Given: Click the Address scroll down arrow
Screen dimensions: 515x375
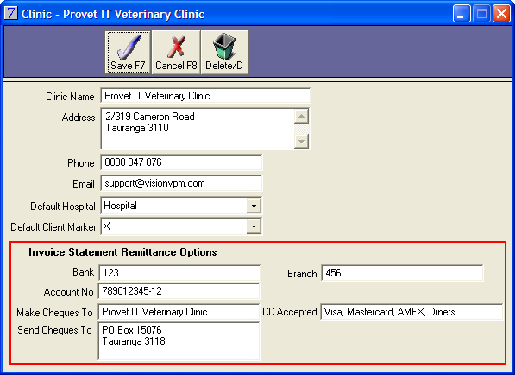Looking at the screenshot, I should (x=301, y=142).
